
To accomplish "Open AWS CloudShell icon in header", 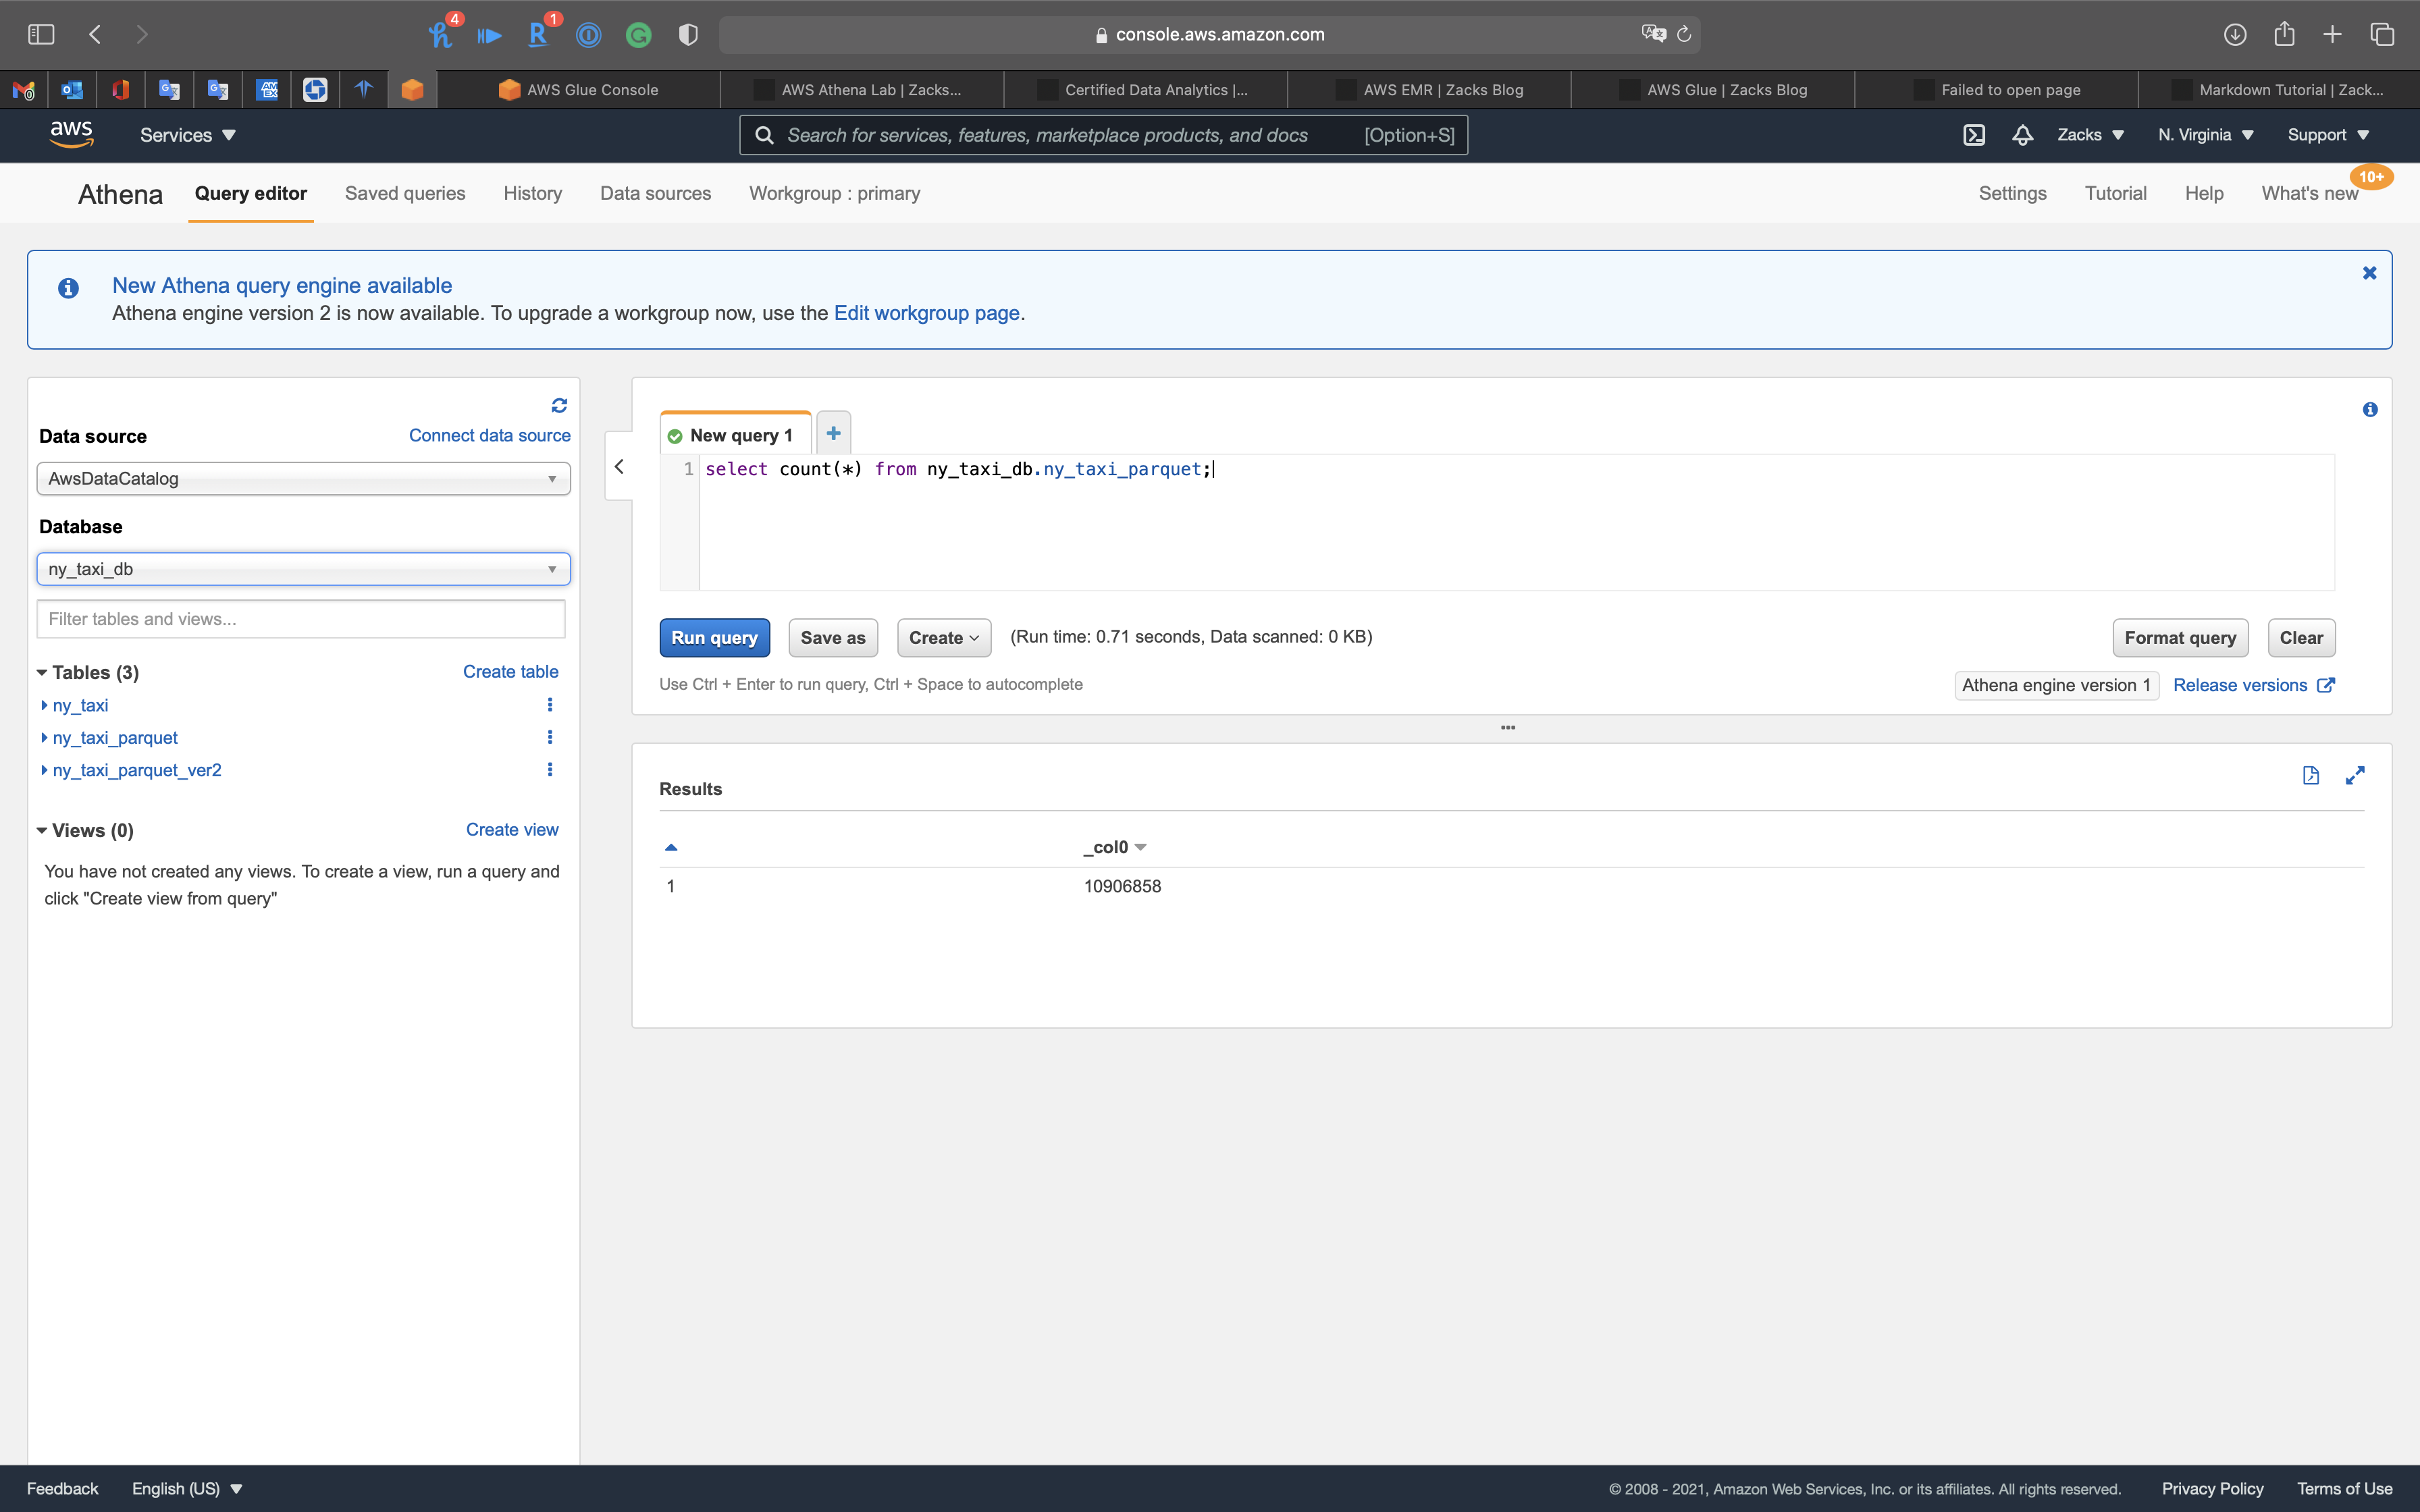I will click(x=1973, y=135).
